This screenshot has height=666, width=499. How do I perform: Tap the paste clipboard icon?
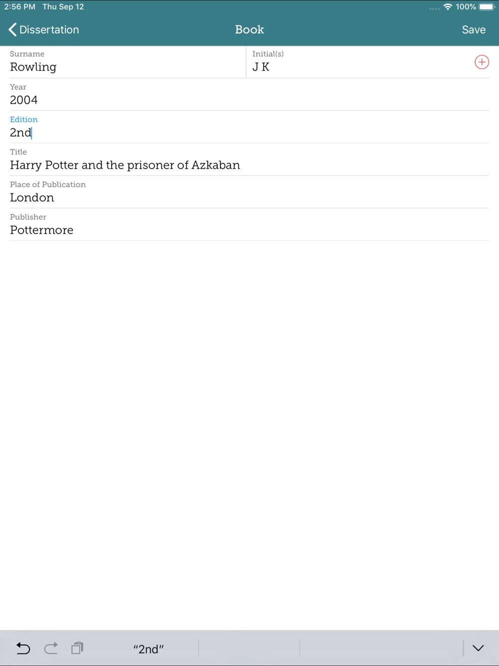coord(77,649)
